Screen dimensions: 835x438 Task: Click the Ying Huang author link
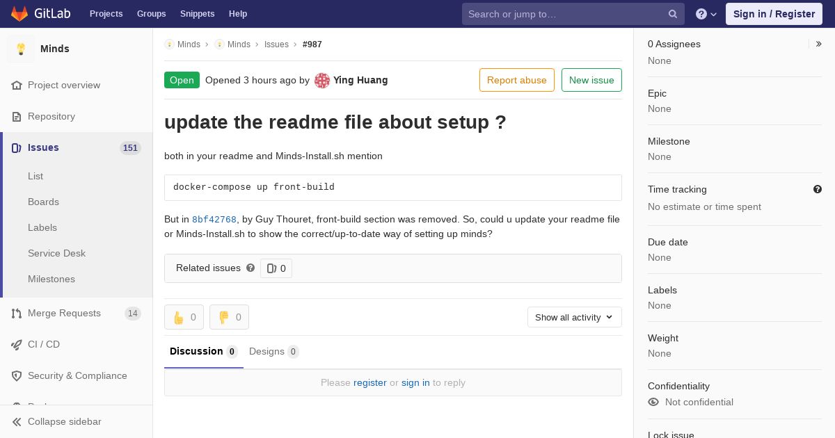(x=360, y=80)
